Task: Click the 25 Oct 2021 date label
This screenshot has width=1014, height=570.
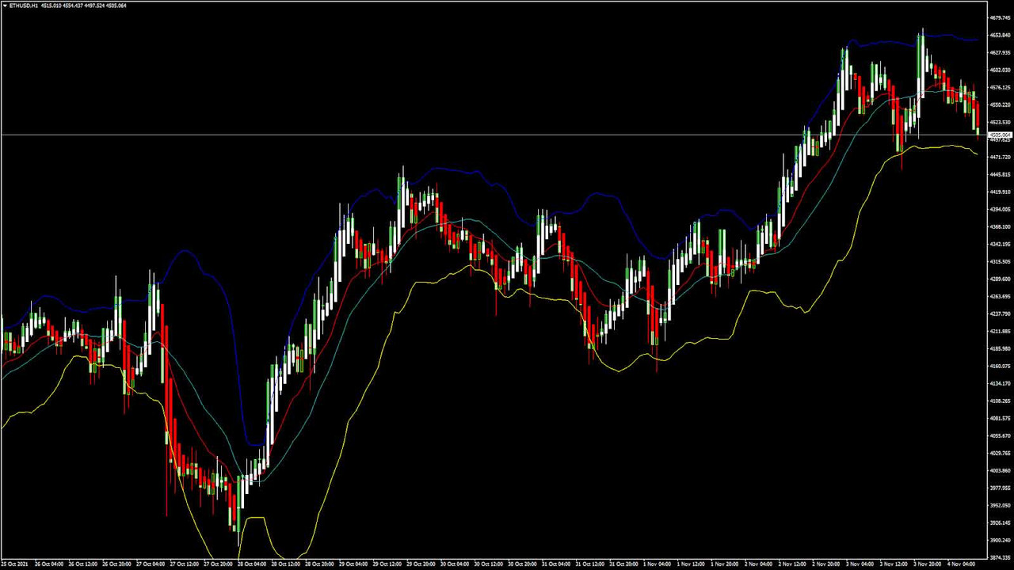Action: [14, 564]
